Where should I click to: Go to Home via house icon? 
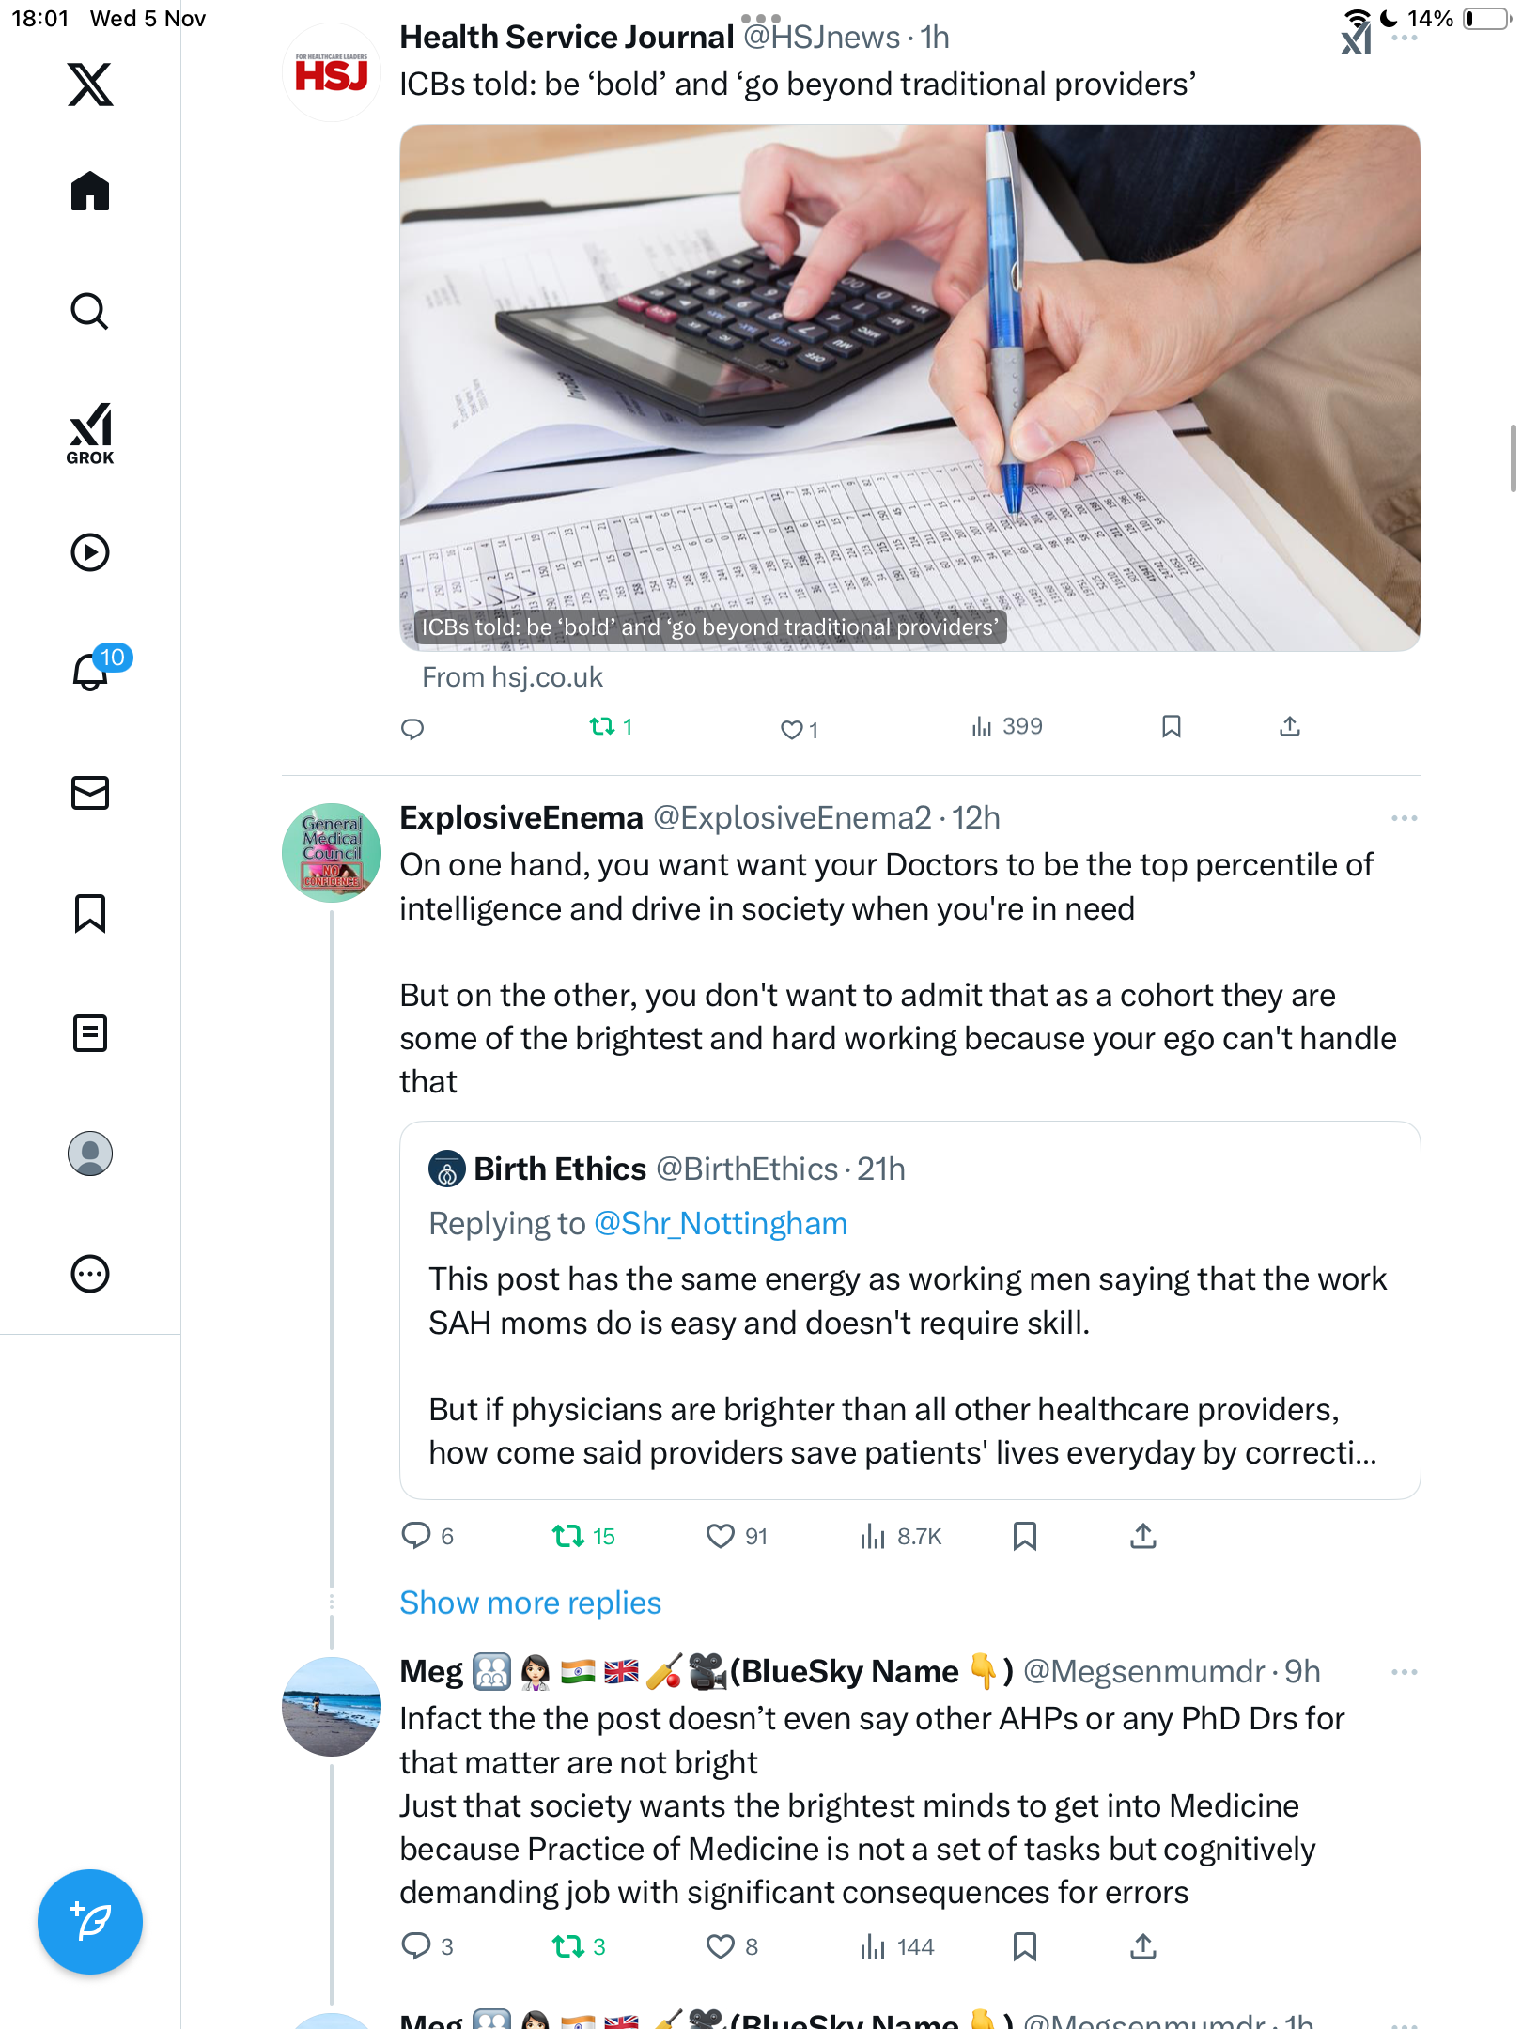90,192
